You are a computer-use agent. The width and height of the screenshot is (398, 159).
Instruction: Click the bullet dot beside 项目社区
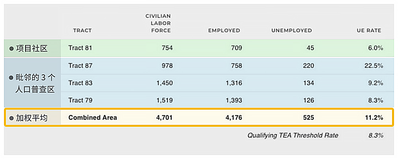click(x=11, y=48)
